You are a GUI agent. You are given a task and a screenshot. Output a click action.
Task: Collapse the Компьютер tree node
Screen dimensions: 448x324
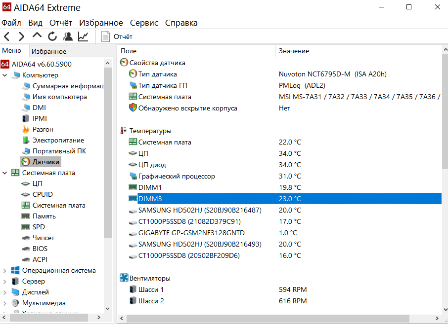tap(5, 75)
